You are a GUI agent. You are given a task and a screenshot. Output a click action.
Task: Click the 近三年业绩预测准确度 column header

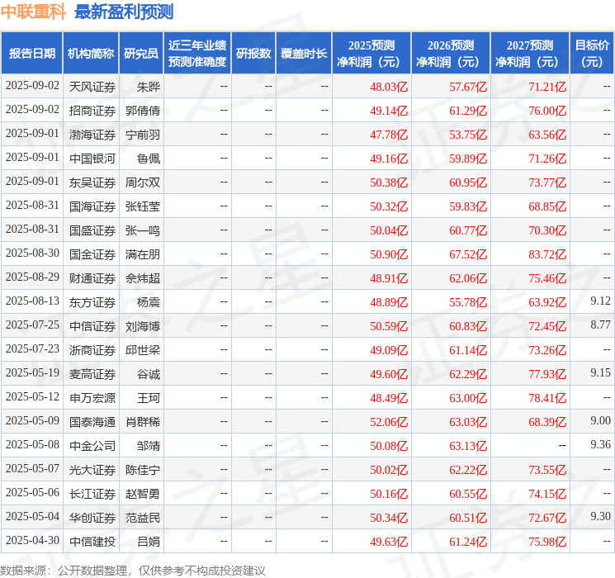coord(196,54)
